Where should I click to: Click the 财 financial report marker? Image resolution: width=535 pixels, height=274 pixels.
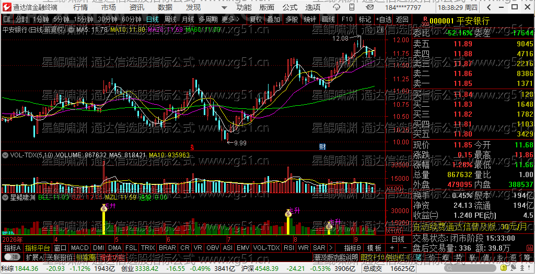322,147
